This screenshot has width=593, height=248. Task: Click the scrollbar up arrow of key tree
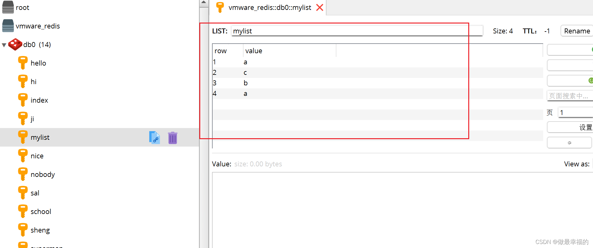[x=204, y=2]
